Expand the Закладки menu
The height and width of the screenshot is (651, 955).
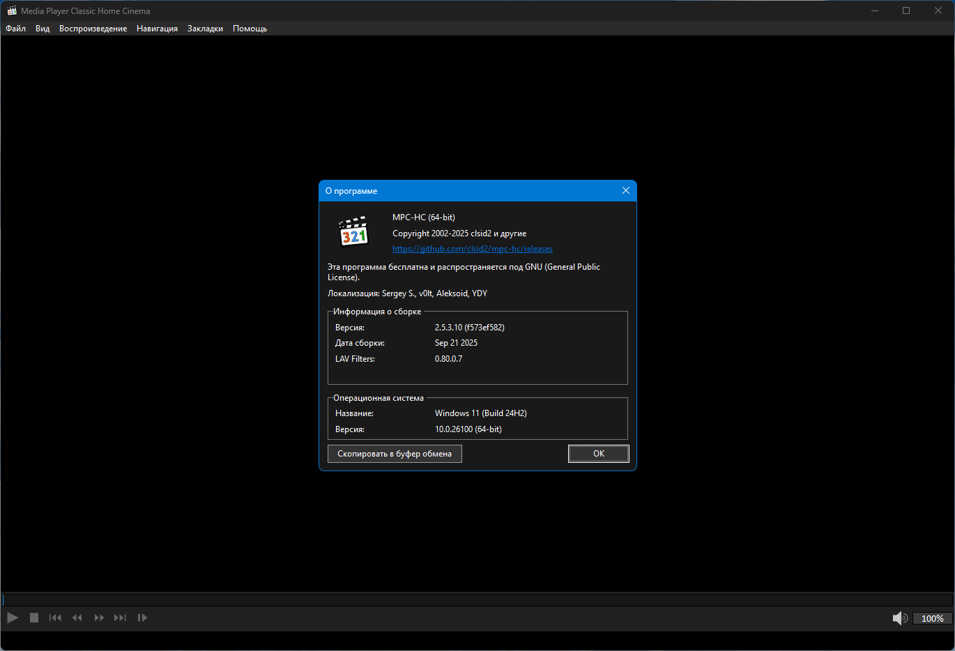[x=205, y=29]
